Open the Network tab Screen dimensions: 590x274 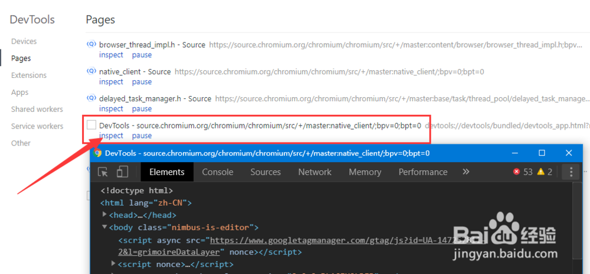[314, 172]
